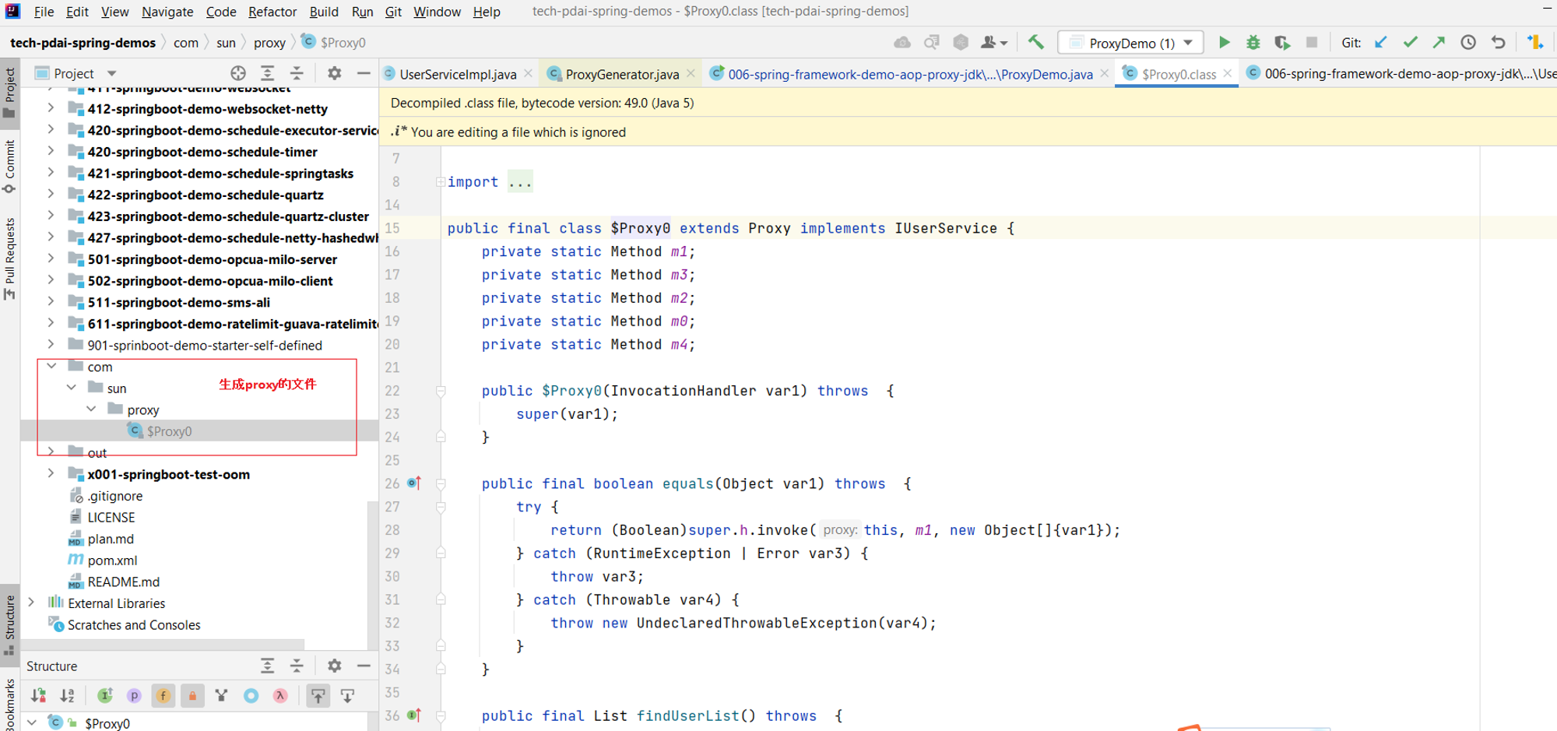Viewport: 1557px width, 731px height.
Task: Hide the Project tool window
Action: click(364, 73)
